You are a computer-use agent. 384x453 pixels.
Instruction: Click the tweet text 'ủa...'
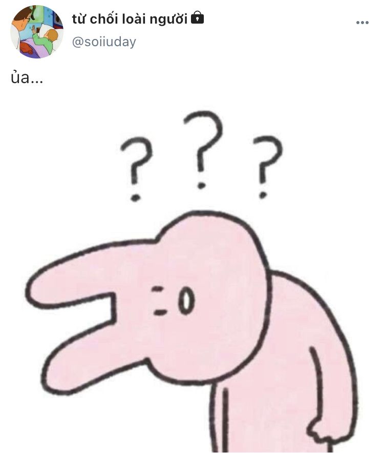tap(27, 77)
